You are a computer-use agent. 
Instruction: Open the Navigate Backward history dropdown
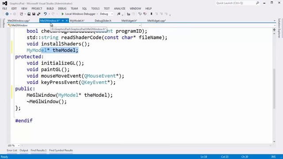coord(11,14)
